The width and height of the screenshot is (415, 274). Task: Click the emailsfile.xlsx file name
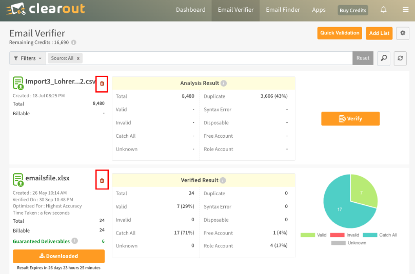point(47,178)
